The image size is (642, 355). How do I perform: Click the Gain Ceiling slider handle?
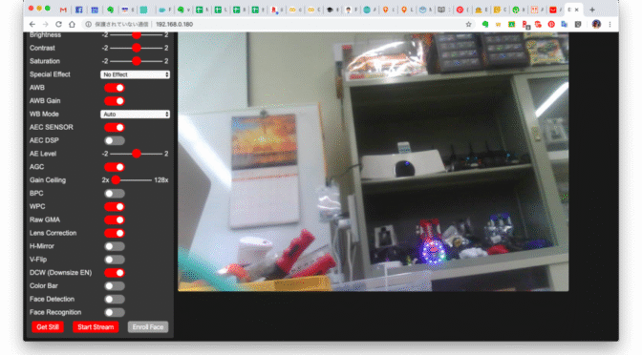click(x=116, y=180)
